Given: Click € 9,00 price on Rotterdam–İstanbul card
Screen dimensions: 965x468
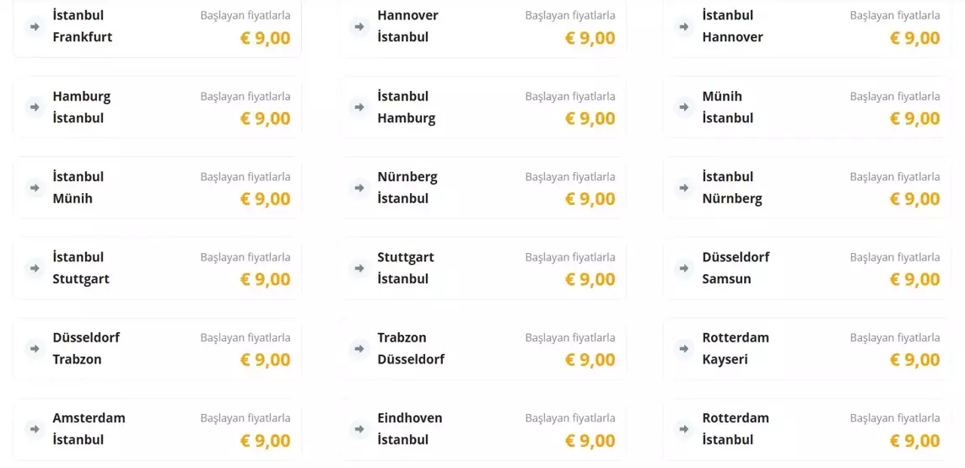Looking at the screenshot, I should click(914, 440).
